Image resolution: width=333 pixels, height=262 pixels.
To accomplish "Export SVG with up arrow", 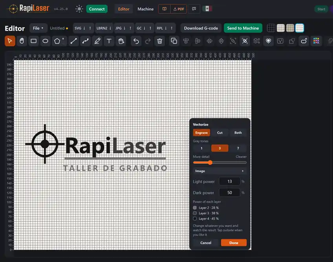I will tap(90, 28).
